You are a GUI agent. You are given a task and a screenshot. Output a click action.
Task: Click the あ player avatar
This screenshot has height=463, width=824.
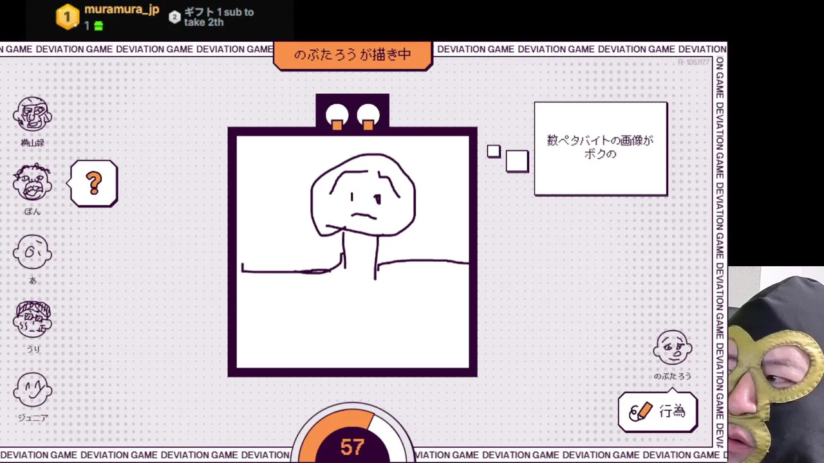[x=33, y=251]
